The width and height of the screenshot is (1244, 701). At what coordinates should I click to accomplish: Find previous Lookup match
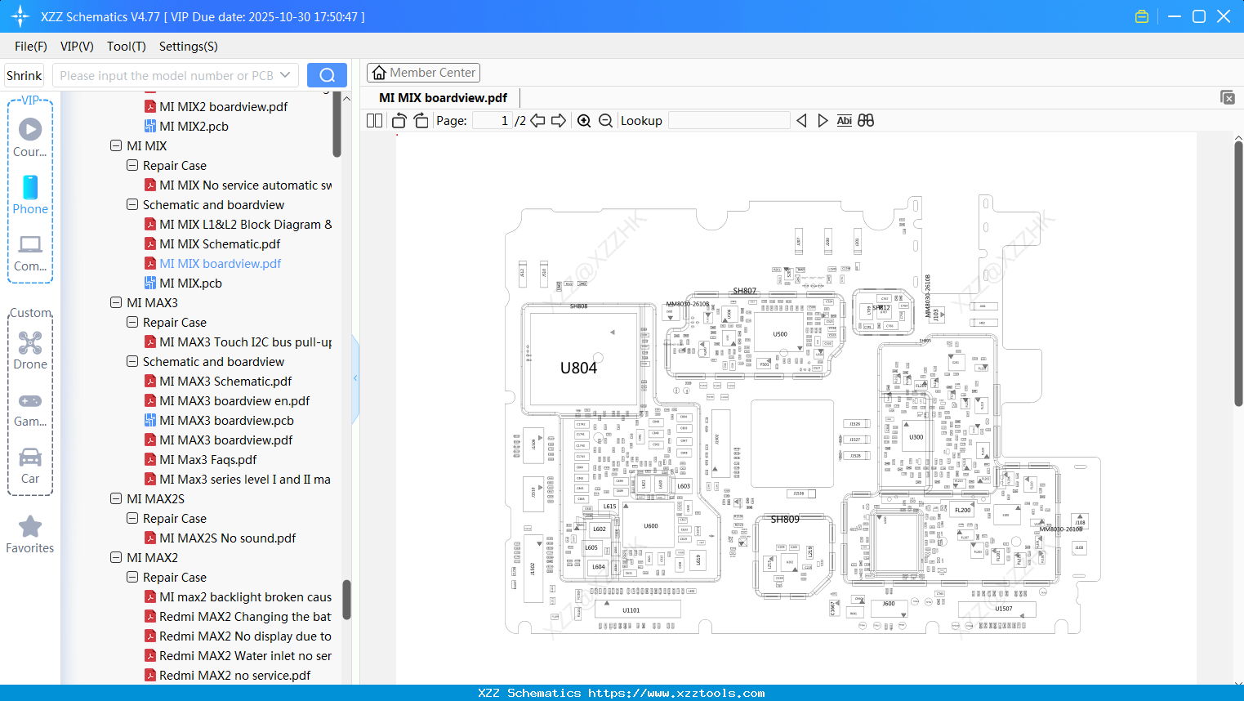[801, 121]
